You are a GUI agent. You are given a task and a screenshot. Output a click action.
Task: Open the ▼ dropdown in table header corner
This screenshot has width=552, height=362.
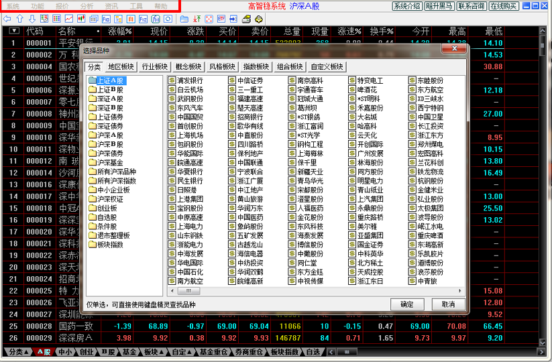[x=13, y=31]
